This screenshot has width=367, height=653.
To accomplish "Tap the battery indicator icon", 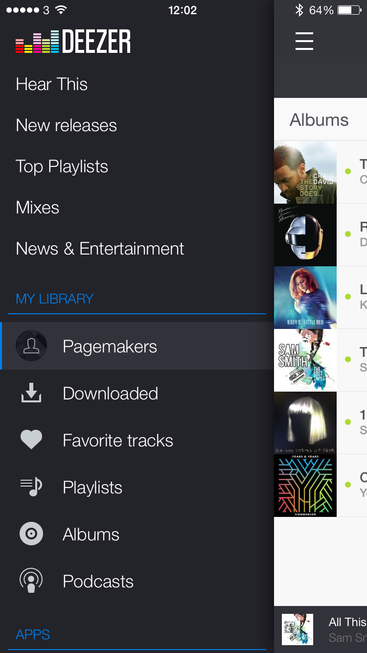I will click(x=349, y=10).
